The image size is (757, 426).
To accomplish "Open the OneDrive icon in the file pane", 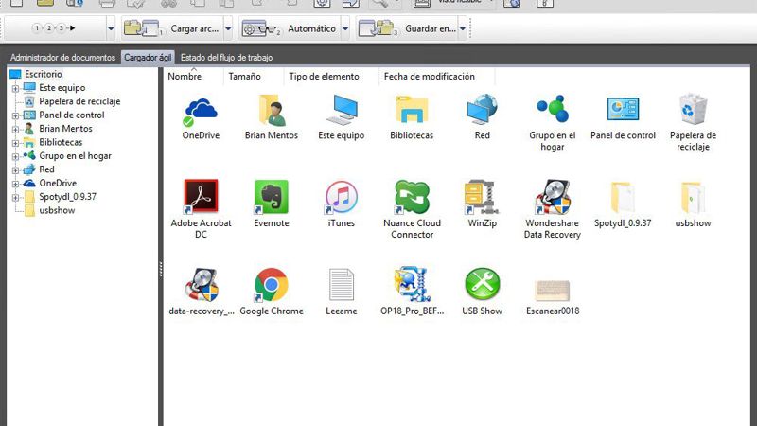I will tap(201, 111).
